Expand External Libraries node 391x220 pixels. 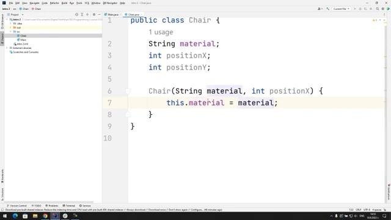pos(7,48)
